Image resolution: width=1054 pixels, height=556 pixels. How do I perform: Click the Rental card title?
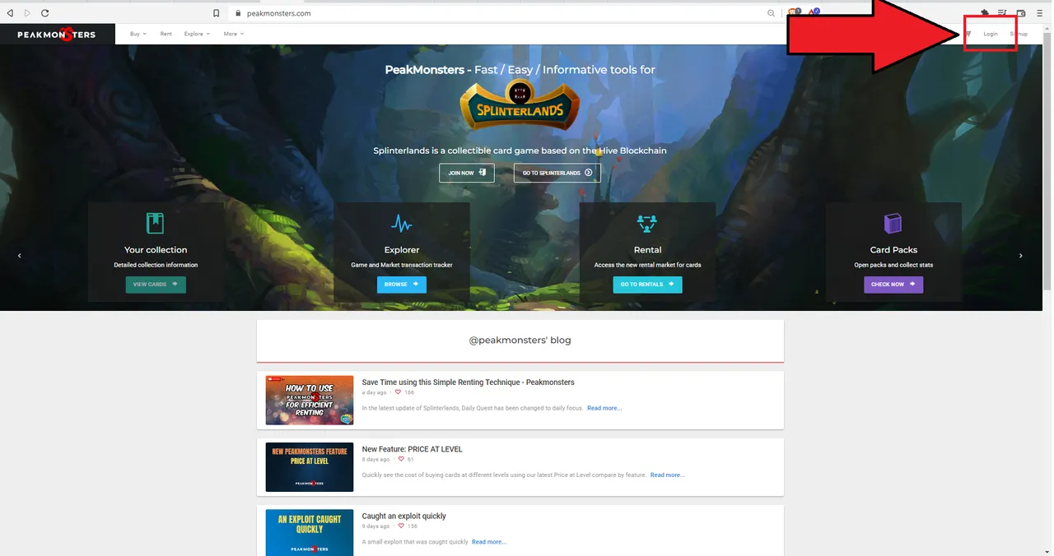pyautogui.click(x=647, y=250)
